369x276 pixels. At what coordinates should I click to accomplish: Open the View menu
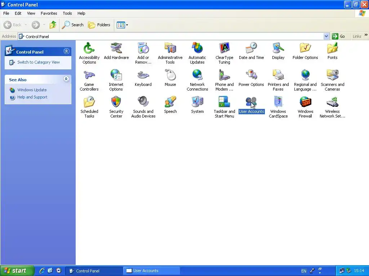[x=31, y=13]
